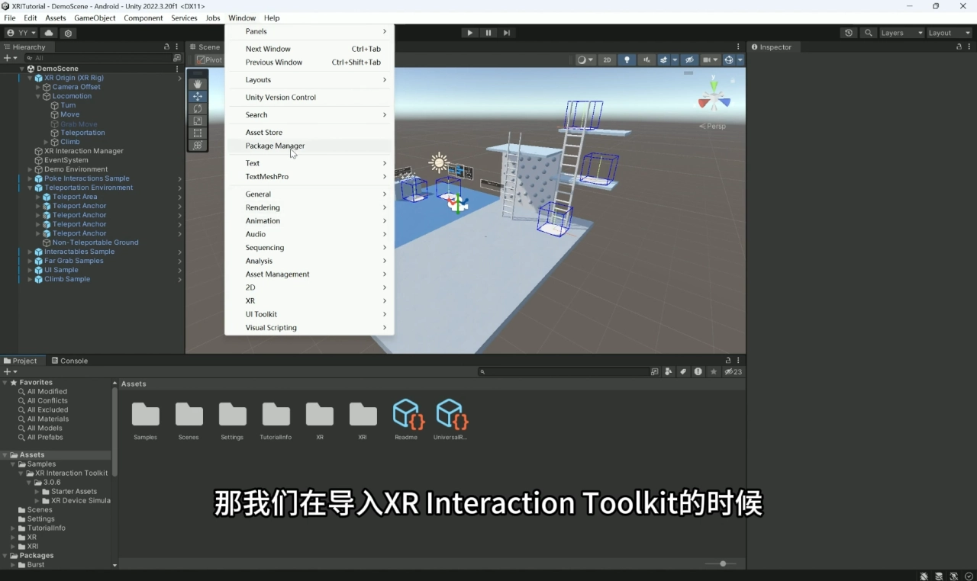Select the Rect transform tool

[198, 133]
